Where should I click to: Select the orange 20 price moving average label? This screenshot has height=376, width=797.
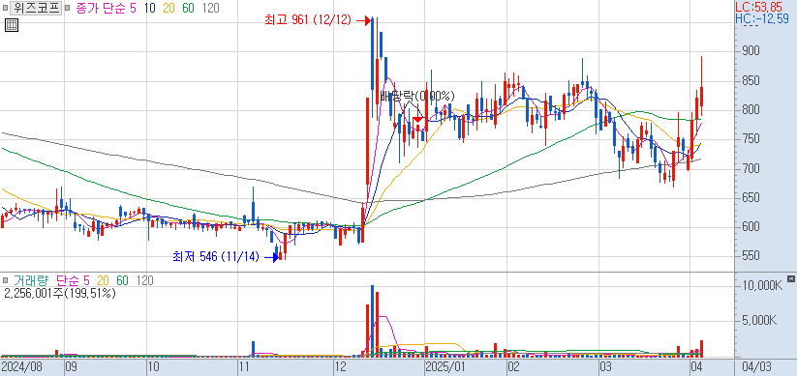pos(169,8)
